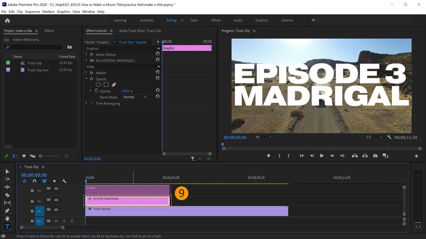Toggle the lock on track V3
The width and height of the screenshot is (426, 239).
tap(32, 190)
